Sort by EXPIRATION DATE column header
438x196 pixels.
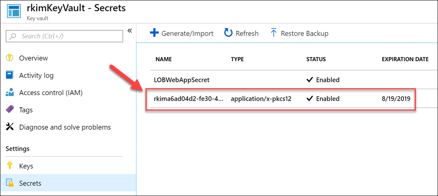[405, 59]
